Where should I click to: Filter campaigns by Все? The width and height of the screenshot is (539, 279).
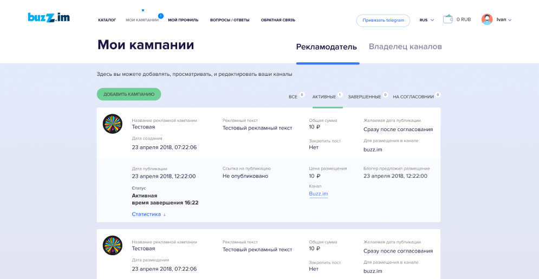pyautogui.click(x=293, y=96)
